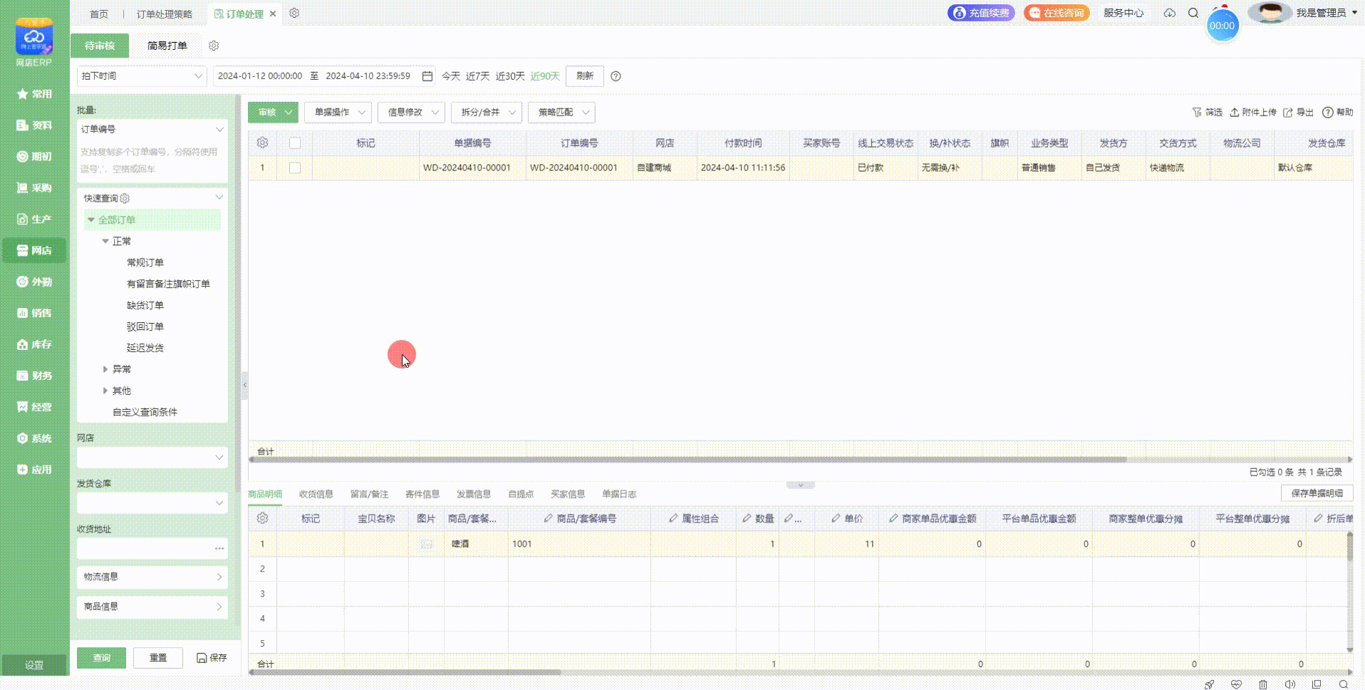
Task: Open the 系统 sidebar menu
Action: tap(34, 438)
